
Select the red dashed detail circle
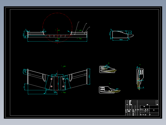tap(57, 28)
